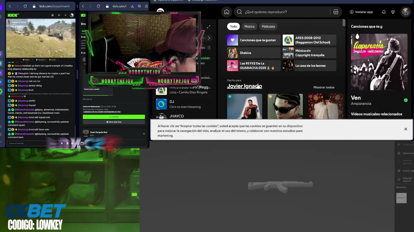Click Spotify main view scrollbar
Screen dimensions: 414x232
tap(344, 23)
